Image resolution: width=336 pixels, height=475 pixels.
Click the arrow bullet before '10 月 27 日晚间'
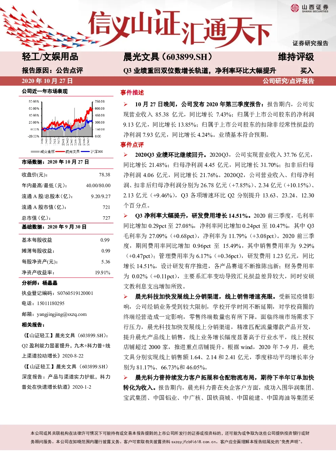[126, 104]
